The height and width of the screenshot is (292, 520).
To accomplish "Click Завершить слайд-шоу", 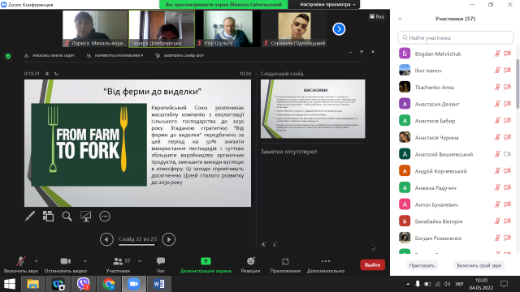I will click(180, 56).
